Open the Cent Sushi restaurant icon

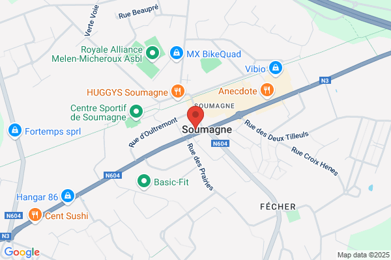(x=35, y=215)
